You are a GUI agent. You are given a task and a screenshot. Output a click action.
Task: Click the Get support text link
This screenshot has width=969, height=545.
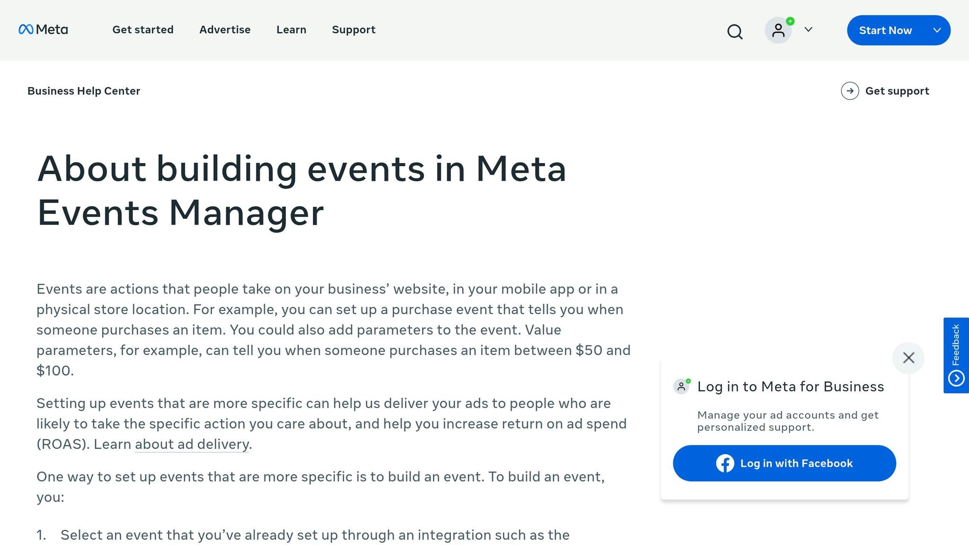[x=897, y=91]
